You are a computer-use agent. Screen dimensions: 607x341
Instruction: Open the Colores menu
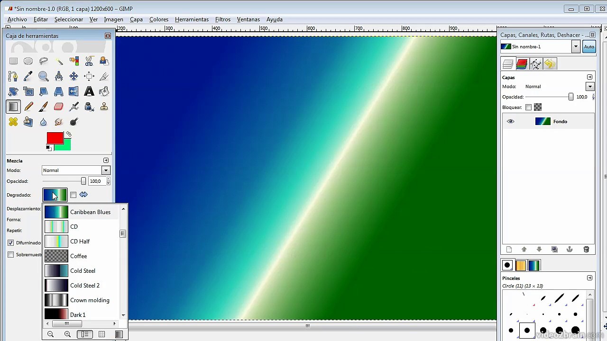tap(159, 19)
